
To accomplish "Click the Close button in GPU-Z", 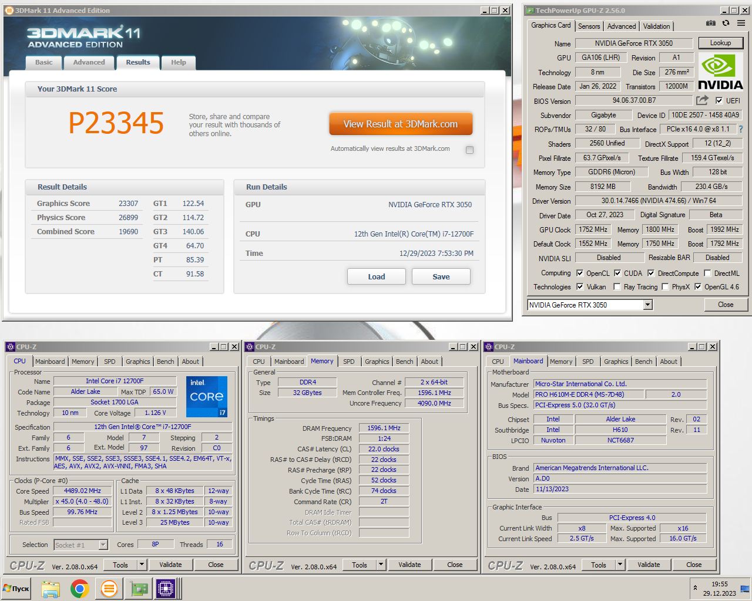I will point(726,305).
